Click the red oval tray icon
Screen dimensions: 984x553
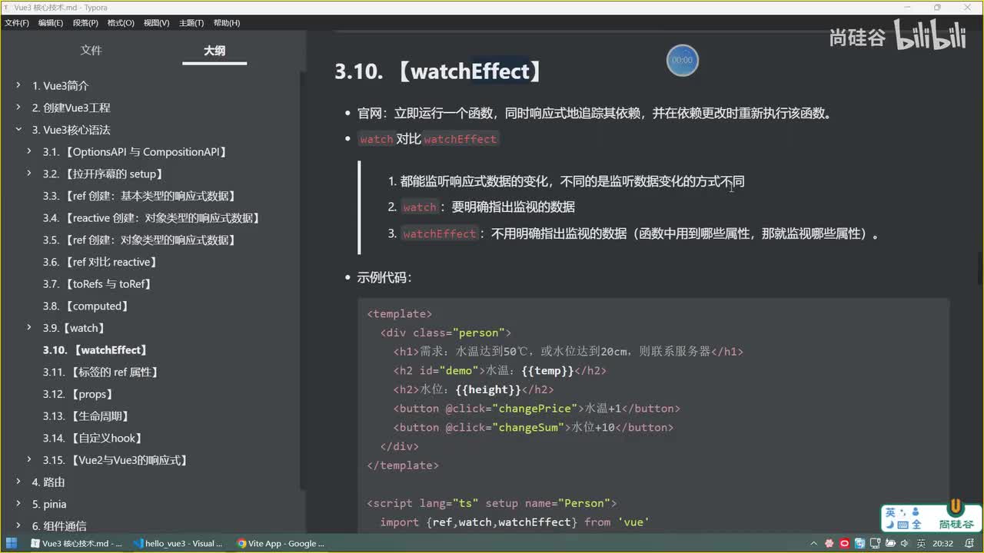tap(845, 543)
